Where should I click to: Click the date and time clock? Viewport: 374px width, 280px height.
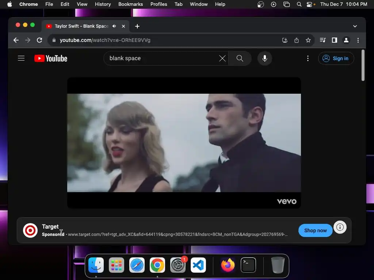click(x=343, y=4)
